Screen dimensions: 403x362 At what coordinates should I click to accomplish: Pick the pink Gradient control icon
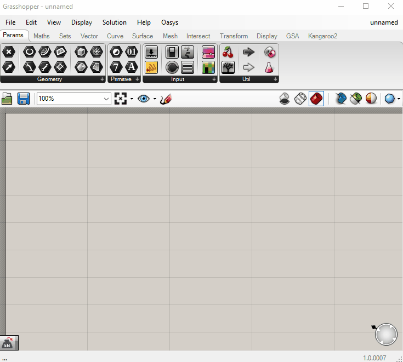[x=208, y=52]
